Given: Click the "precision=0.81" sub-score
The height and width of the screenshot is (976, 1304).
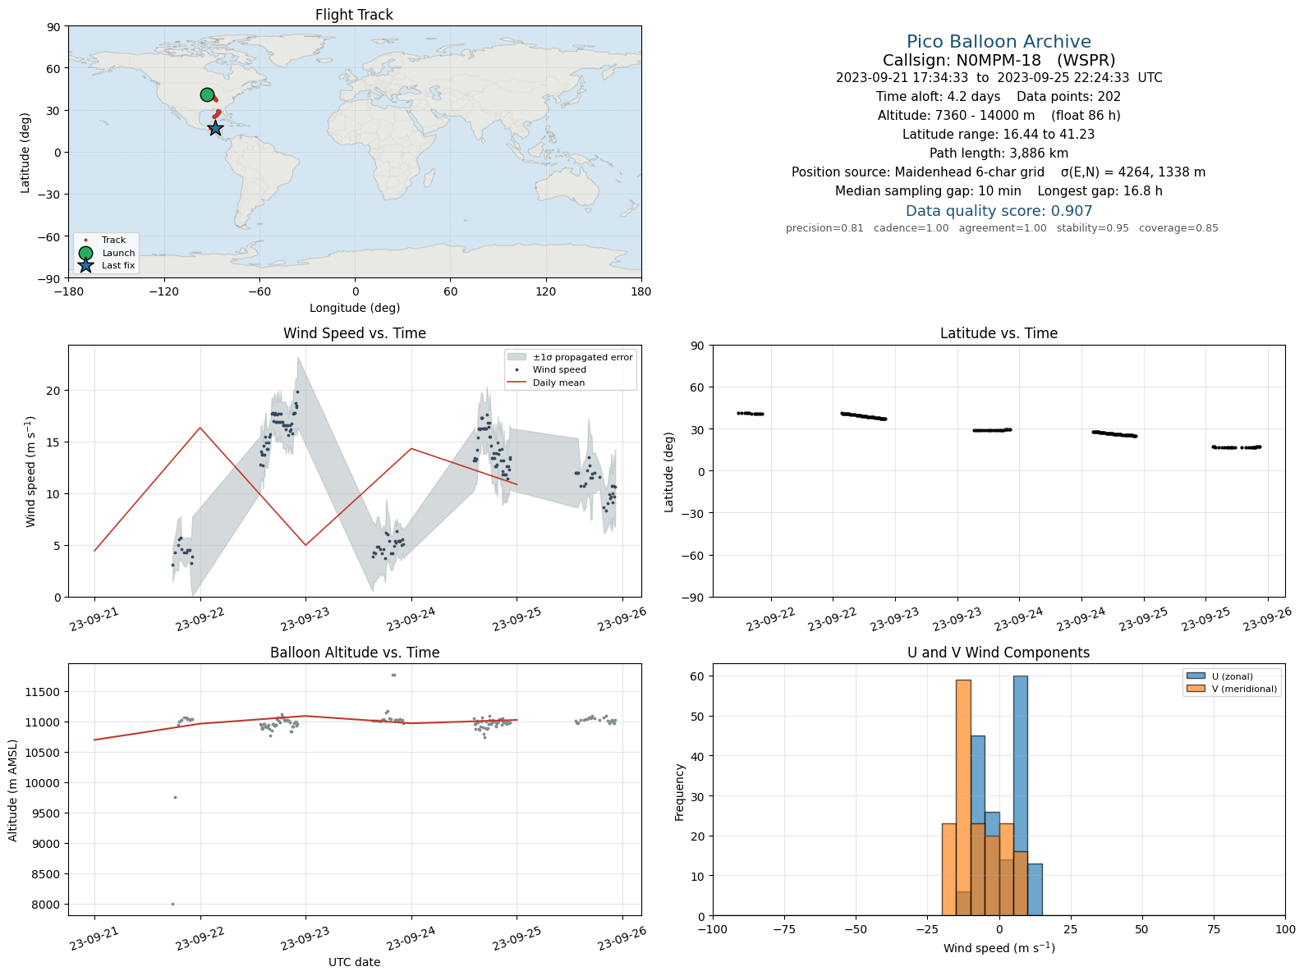Looking at the screenshot, I should click(x=824, y=228).
